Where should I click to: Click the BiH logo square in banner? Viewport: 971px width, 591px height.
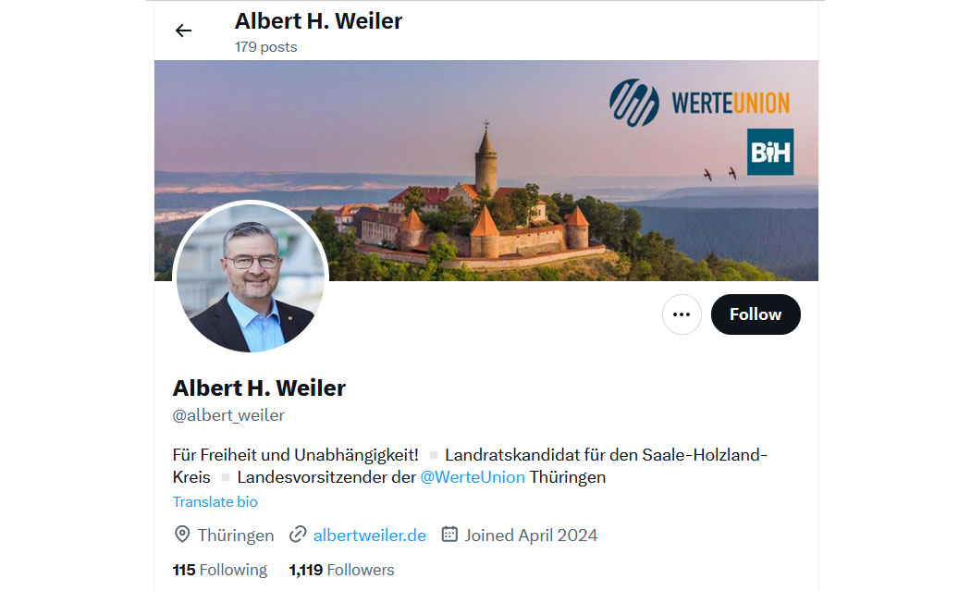coord(770,152)
